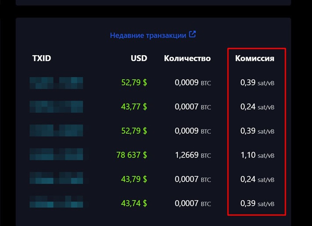Select the USD column header
Viewport: 312px width, 226px height.
[x=139, y=58]
